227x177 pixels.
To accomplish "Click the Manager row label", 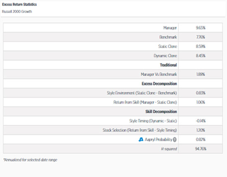I will (x=170, y=28).
